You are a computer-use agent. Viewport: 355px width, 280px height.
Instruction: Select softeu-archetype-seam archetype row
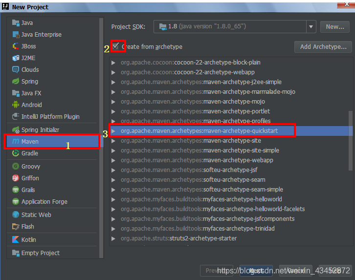(x=231, y=180)
